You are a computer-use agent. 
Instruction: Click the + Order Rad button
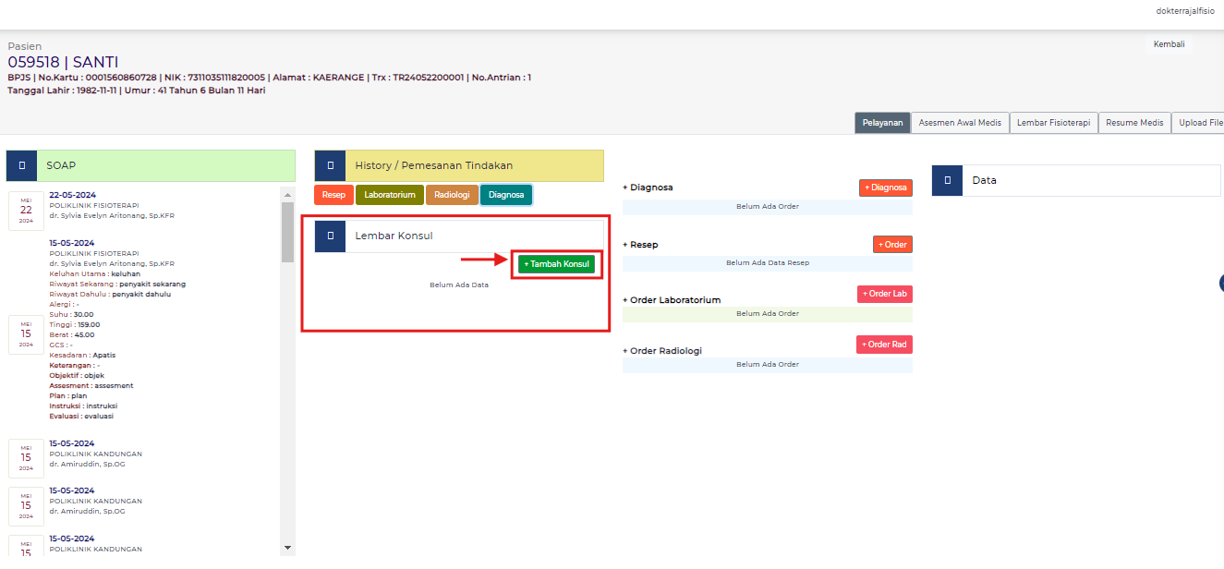883,344
